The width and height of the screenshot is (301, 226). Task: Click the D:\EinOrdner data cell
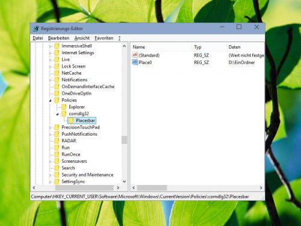241,63
